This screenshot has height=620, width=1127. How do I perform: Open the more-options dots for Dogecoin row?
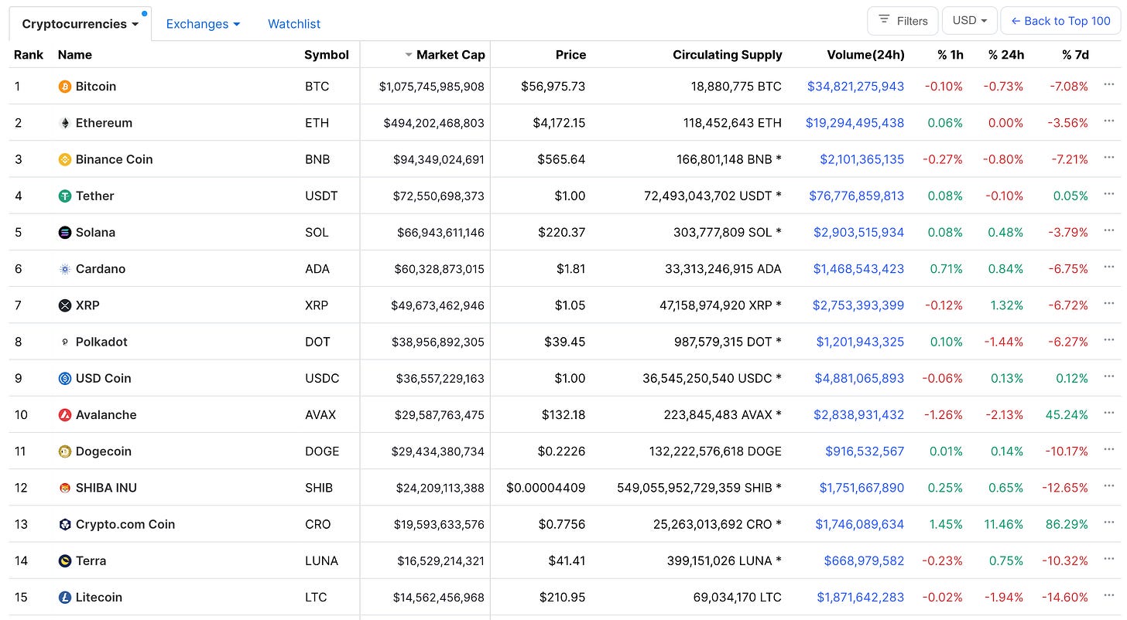pos(1108,449)
